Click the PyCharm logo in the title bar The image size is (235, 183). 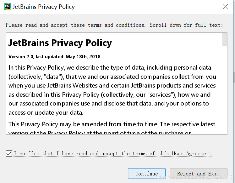tap(7, 7)
